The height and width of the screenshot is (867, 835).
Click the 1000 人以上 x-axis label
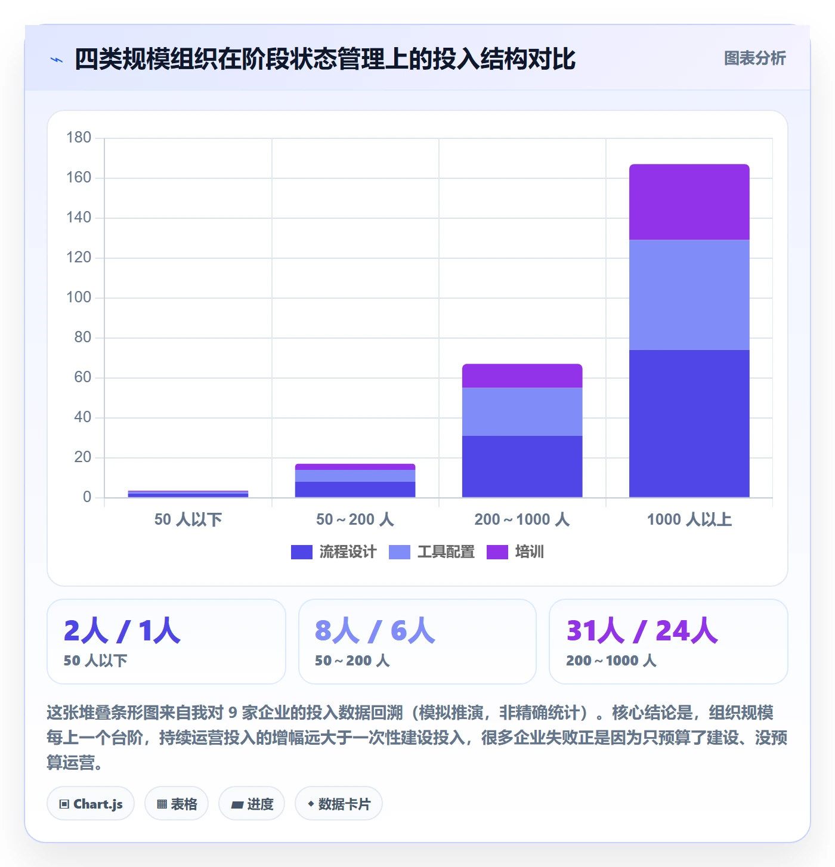pyautogui.click(x=689, y=519)
